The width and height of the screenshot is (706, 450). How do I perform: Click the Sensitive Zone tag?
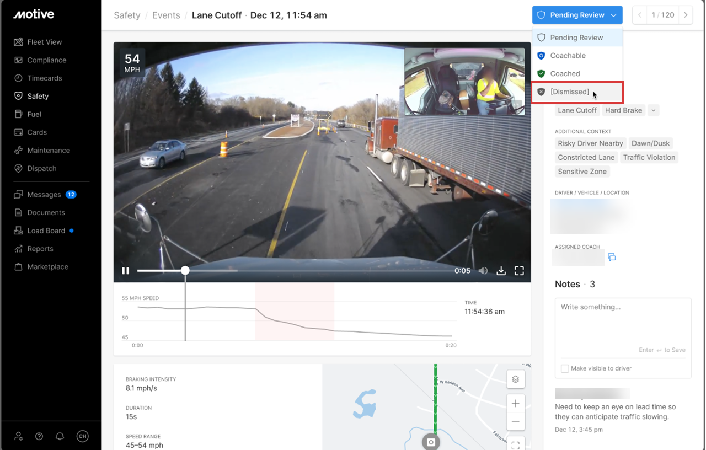pyautogui.click(x=582, y=172)
